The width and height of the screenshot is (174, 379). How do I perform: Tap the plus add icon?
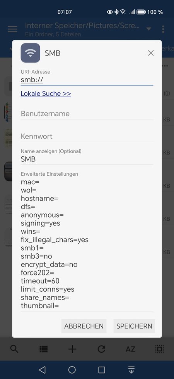click(x=72, y=349)
